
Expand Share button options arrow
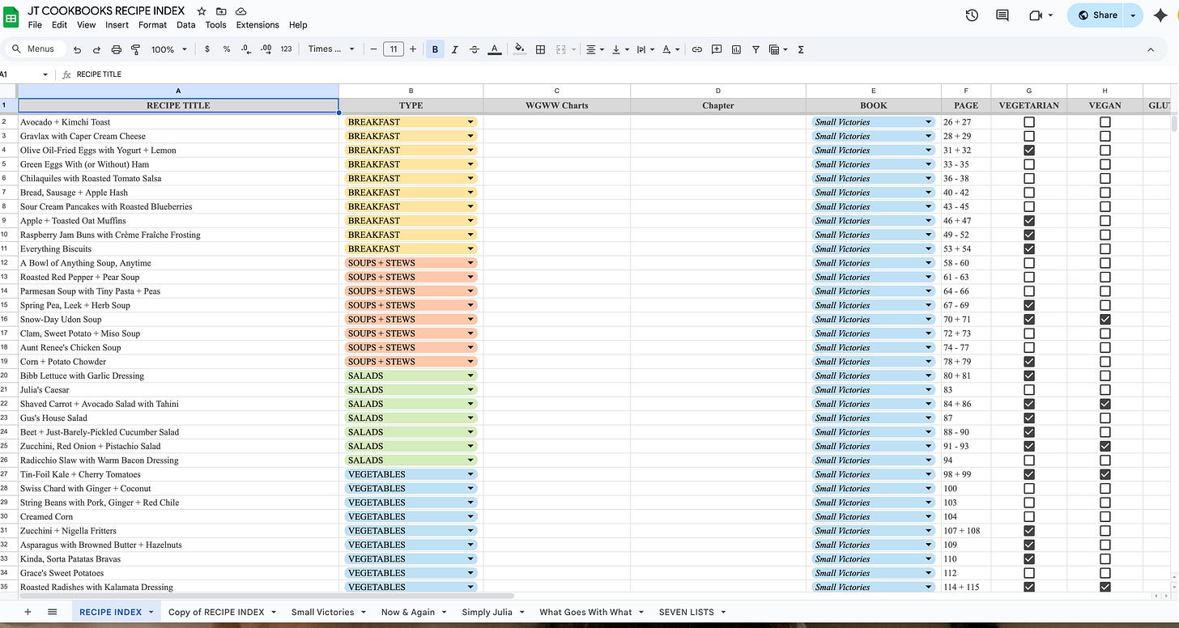click(x=1133, y=15)
